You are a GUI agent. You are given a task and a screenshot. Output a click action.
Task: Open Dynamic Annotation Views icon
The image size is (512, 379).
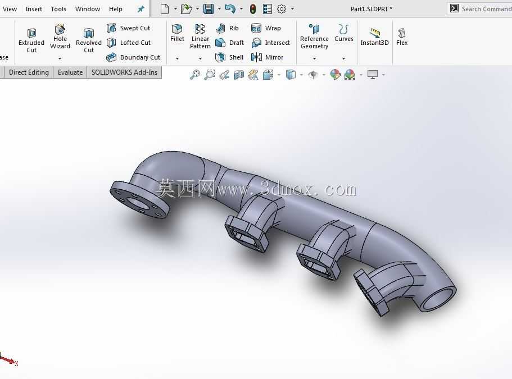[x=253, y=75]
